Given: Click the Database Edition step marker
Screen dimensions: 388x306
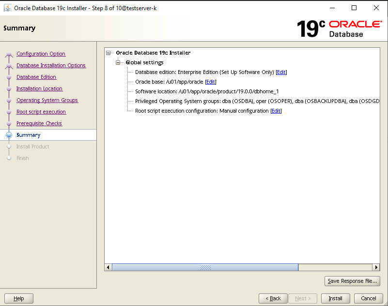Looking at the screenshot, I should pyautogui.click(x=9, y=77).
